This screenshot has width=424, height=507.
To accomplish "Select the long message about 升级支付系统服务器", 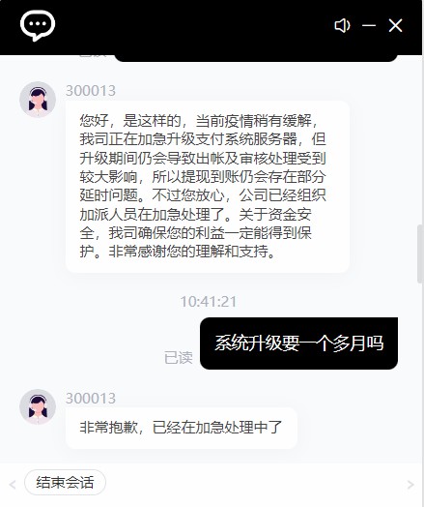I will [x=208, y=187].
